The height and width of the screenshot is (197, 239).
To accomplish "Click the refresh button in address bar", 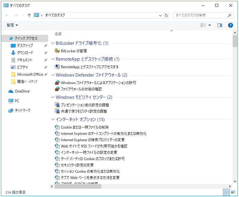I will click(166, 15).
